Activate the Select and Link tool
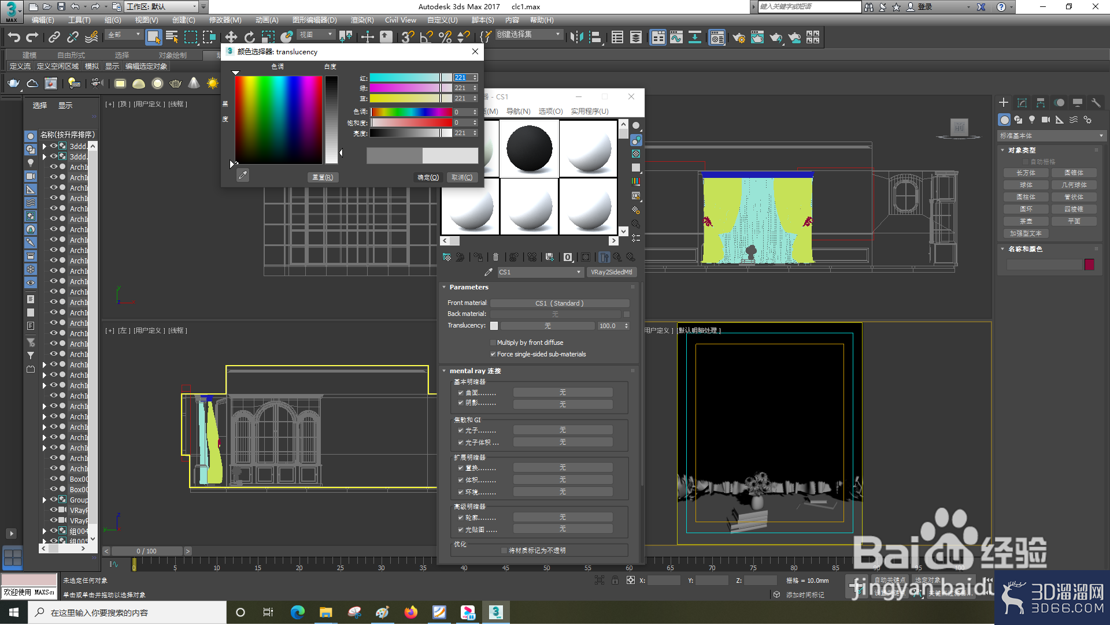The height and width of the screenshot is (625, 1110). point(54,38)
